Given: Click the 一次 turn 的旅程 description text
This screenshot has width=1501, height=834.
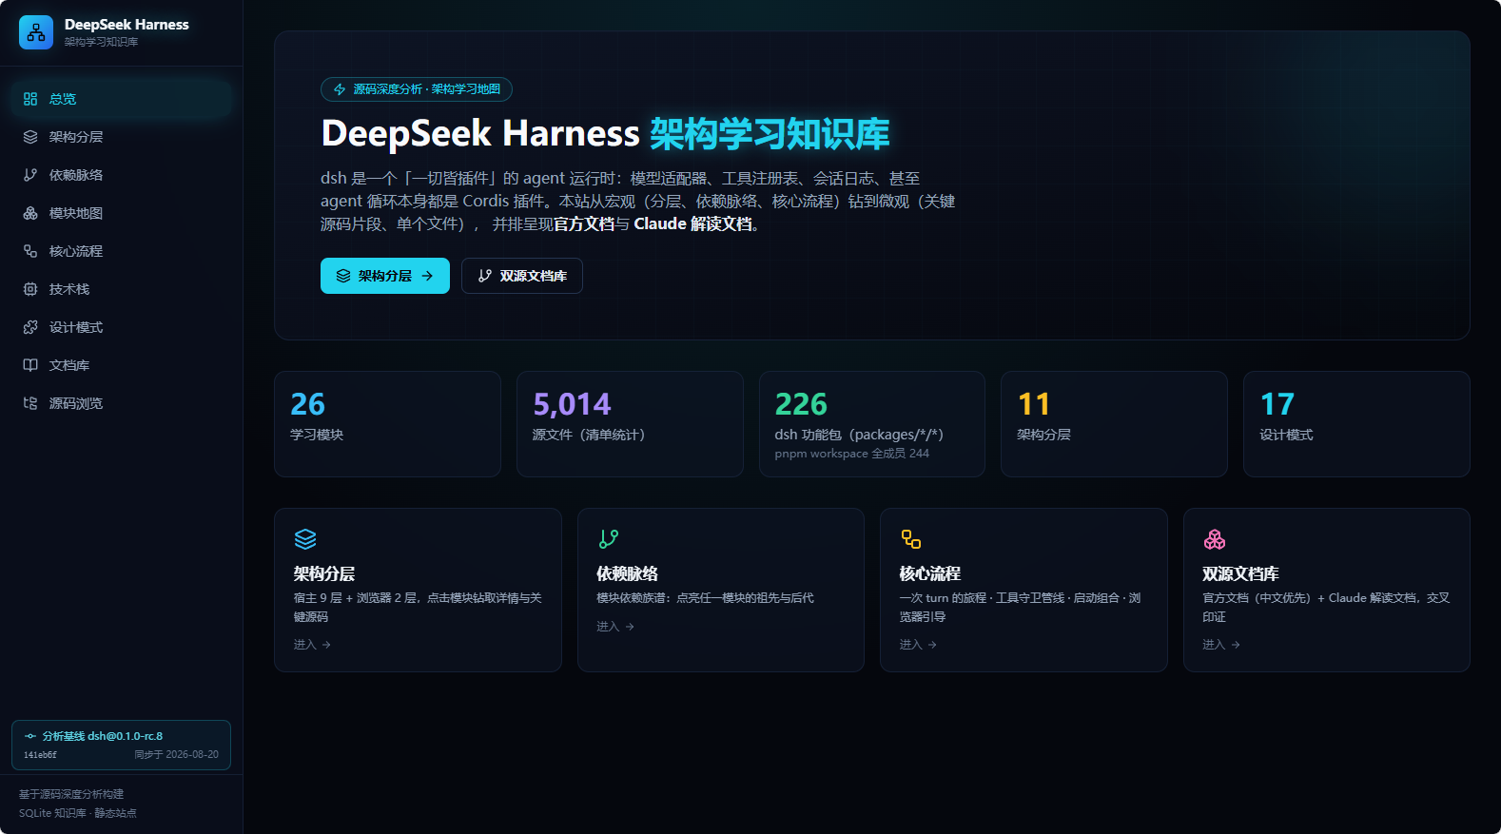Looking at the screenshot, I should (x=1021, y=608).
